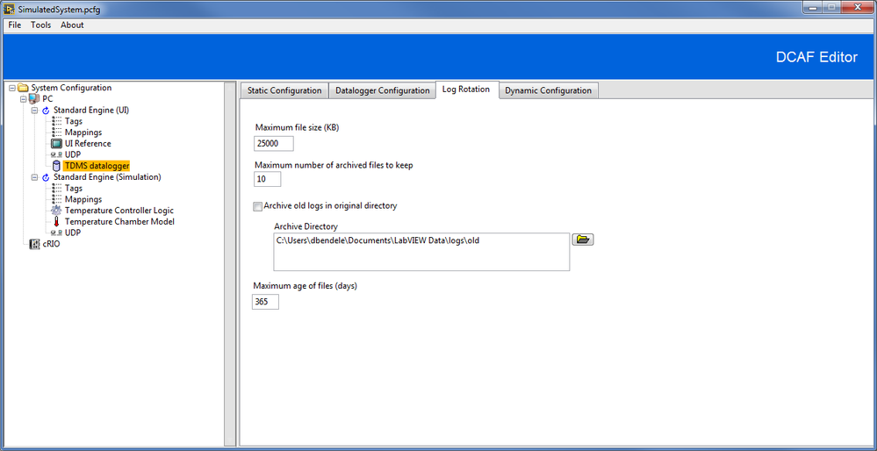Collapse the Standard Engine (UI) node
This screenshot has height=451, width=877.
click(x=34, y=111)
